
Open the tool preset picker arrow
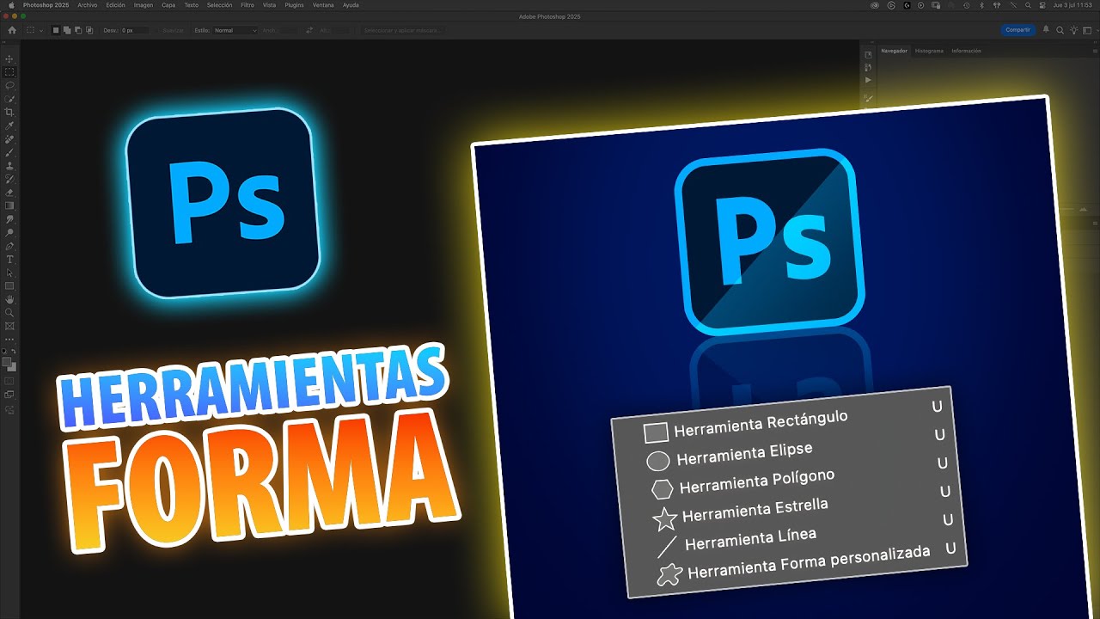(x=43, y=30)
